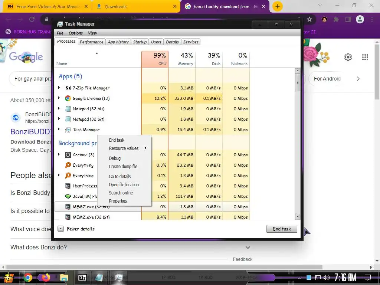
Task: Open the Users tab
Action: coord(156,42)
